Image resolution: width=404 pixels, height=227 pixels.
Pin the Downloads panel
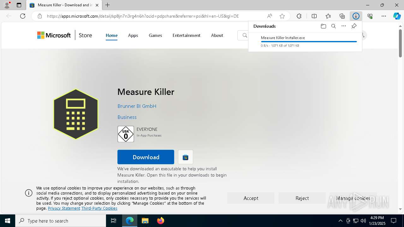354,26
